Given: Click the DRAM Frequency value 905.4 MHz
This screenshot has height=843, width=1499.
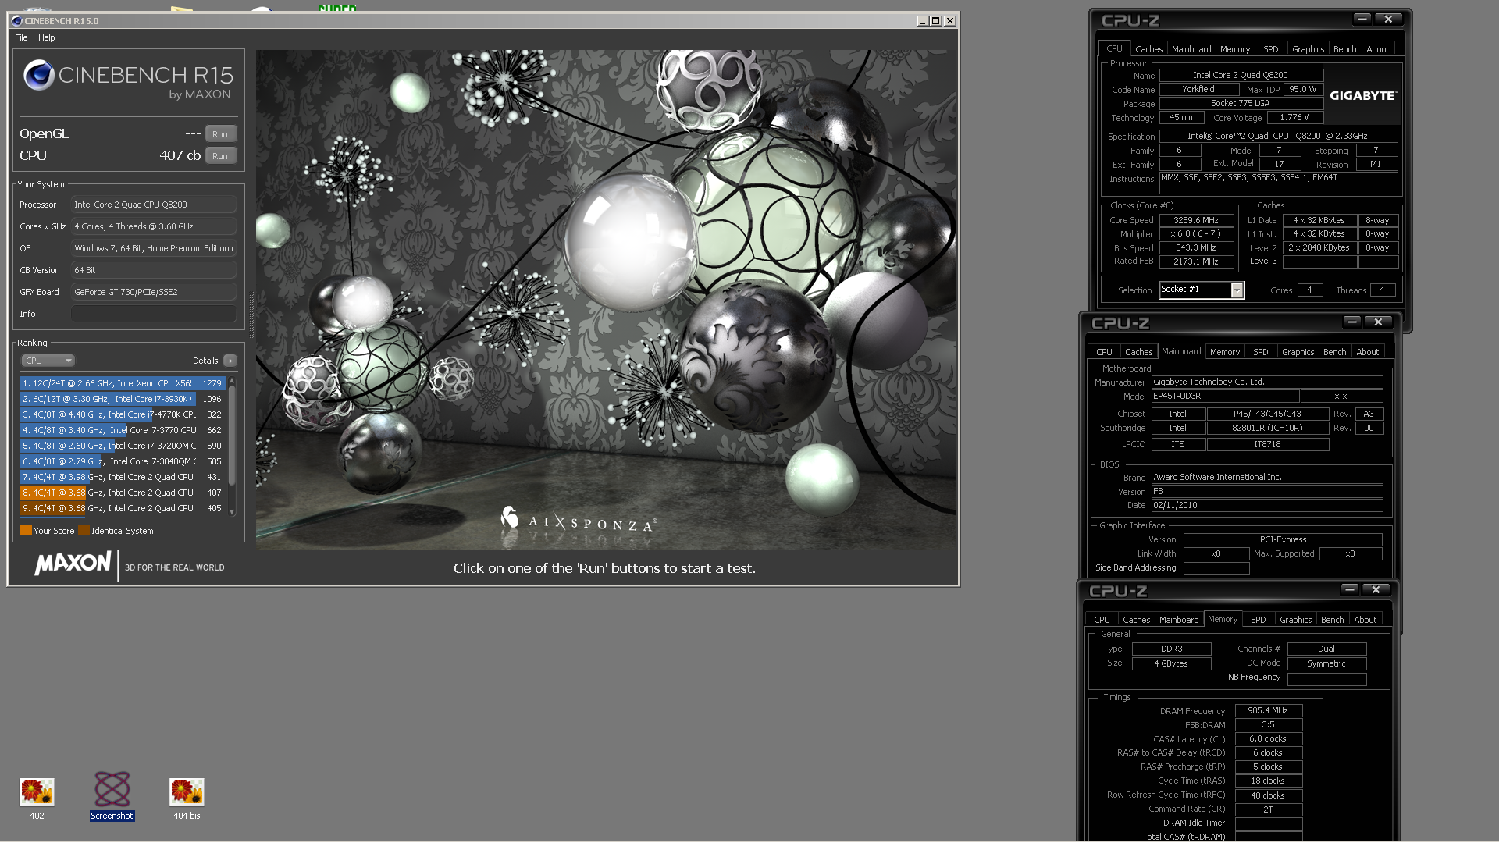Looking at the screenshot, I should [1268, 710].
